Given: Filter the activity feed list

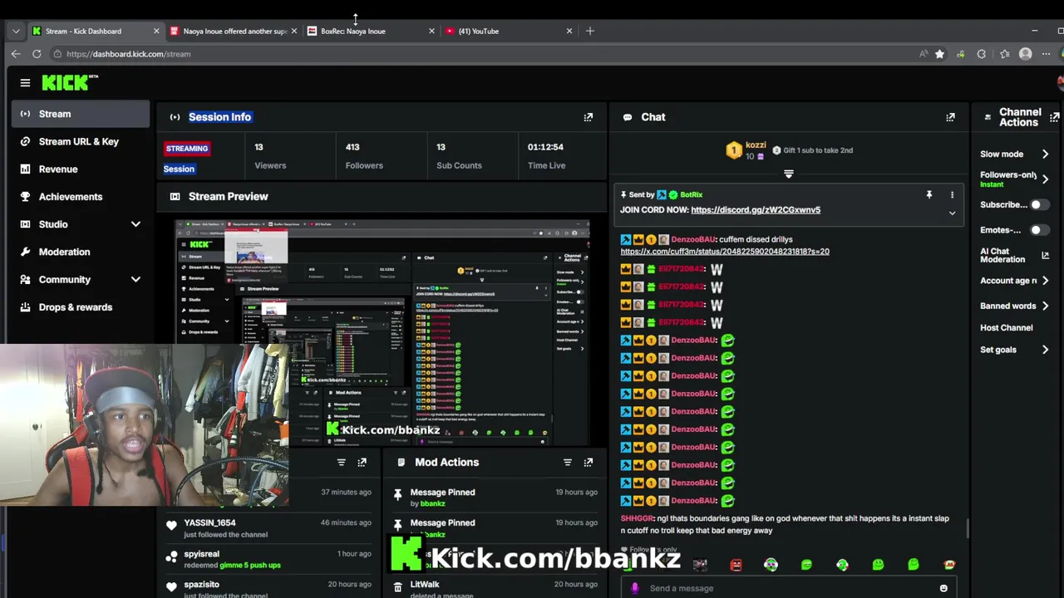Looking at the screenshot, I should [341, 463].
